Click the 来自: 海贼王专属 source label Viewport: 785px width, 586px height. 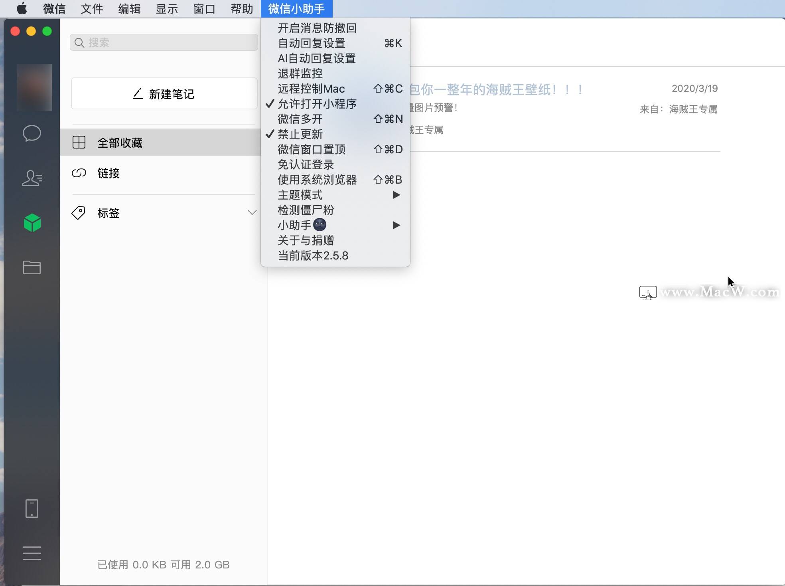678,109
